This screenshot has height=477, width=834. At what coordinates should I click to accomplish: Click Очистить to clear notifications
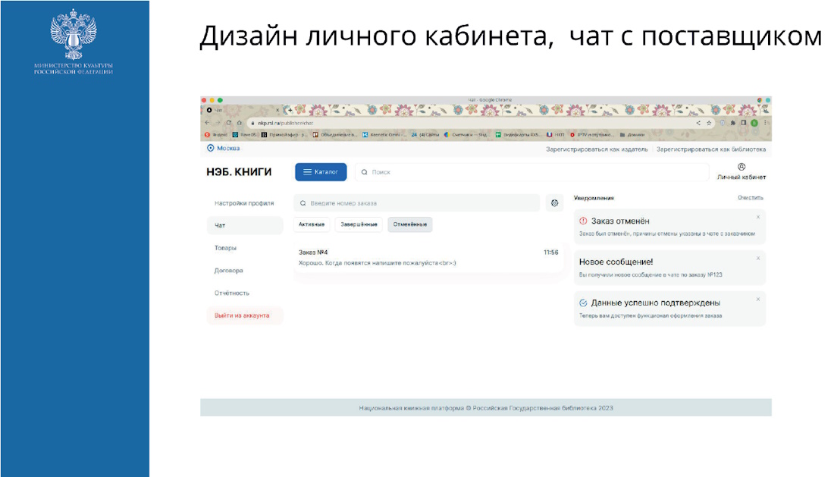tap(751, 198)
